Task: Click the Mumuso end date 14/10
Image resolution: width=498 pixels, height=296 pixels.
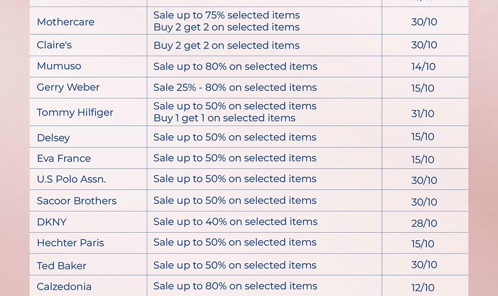Action: (423, 67)
